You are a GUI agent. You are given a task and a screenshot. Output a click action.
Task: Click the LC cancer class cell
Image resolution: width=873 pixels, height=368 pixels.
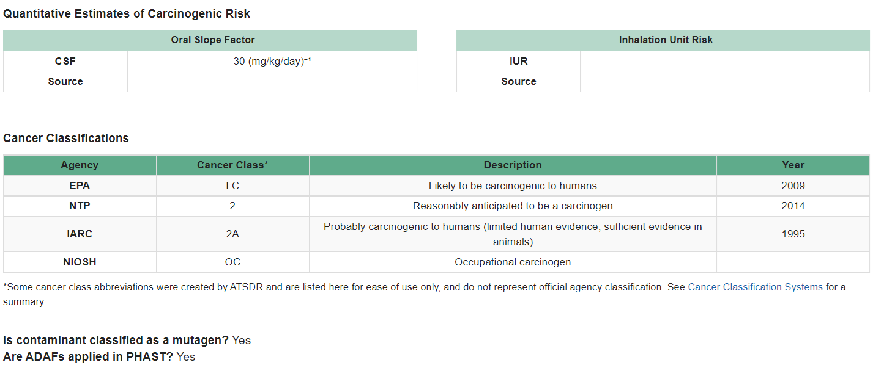coord(232,186)
